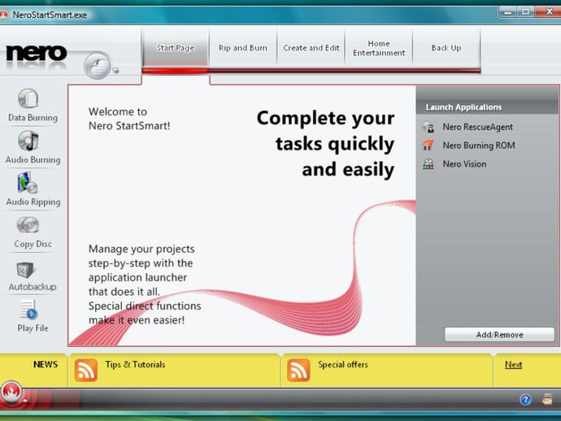Screen dimensions: 561x421
Task: Click the Add/Remove button
Action: point(499,335)
